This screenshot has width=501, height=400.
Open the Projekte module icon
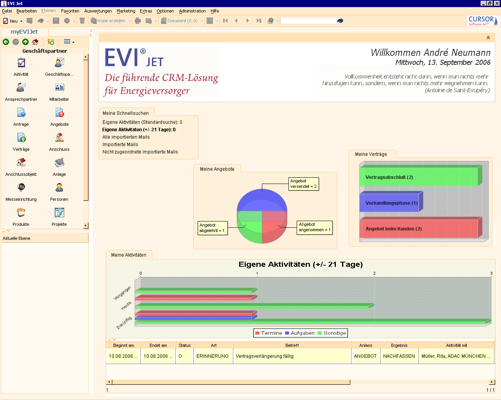59,213
